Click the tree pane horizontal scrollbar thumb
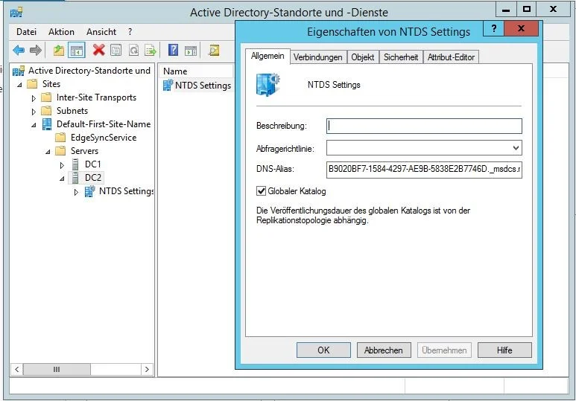Screen dimensions: 576x401 [x=57, y=369]
